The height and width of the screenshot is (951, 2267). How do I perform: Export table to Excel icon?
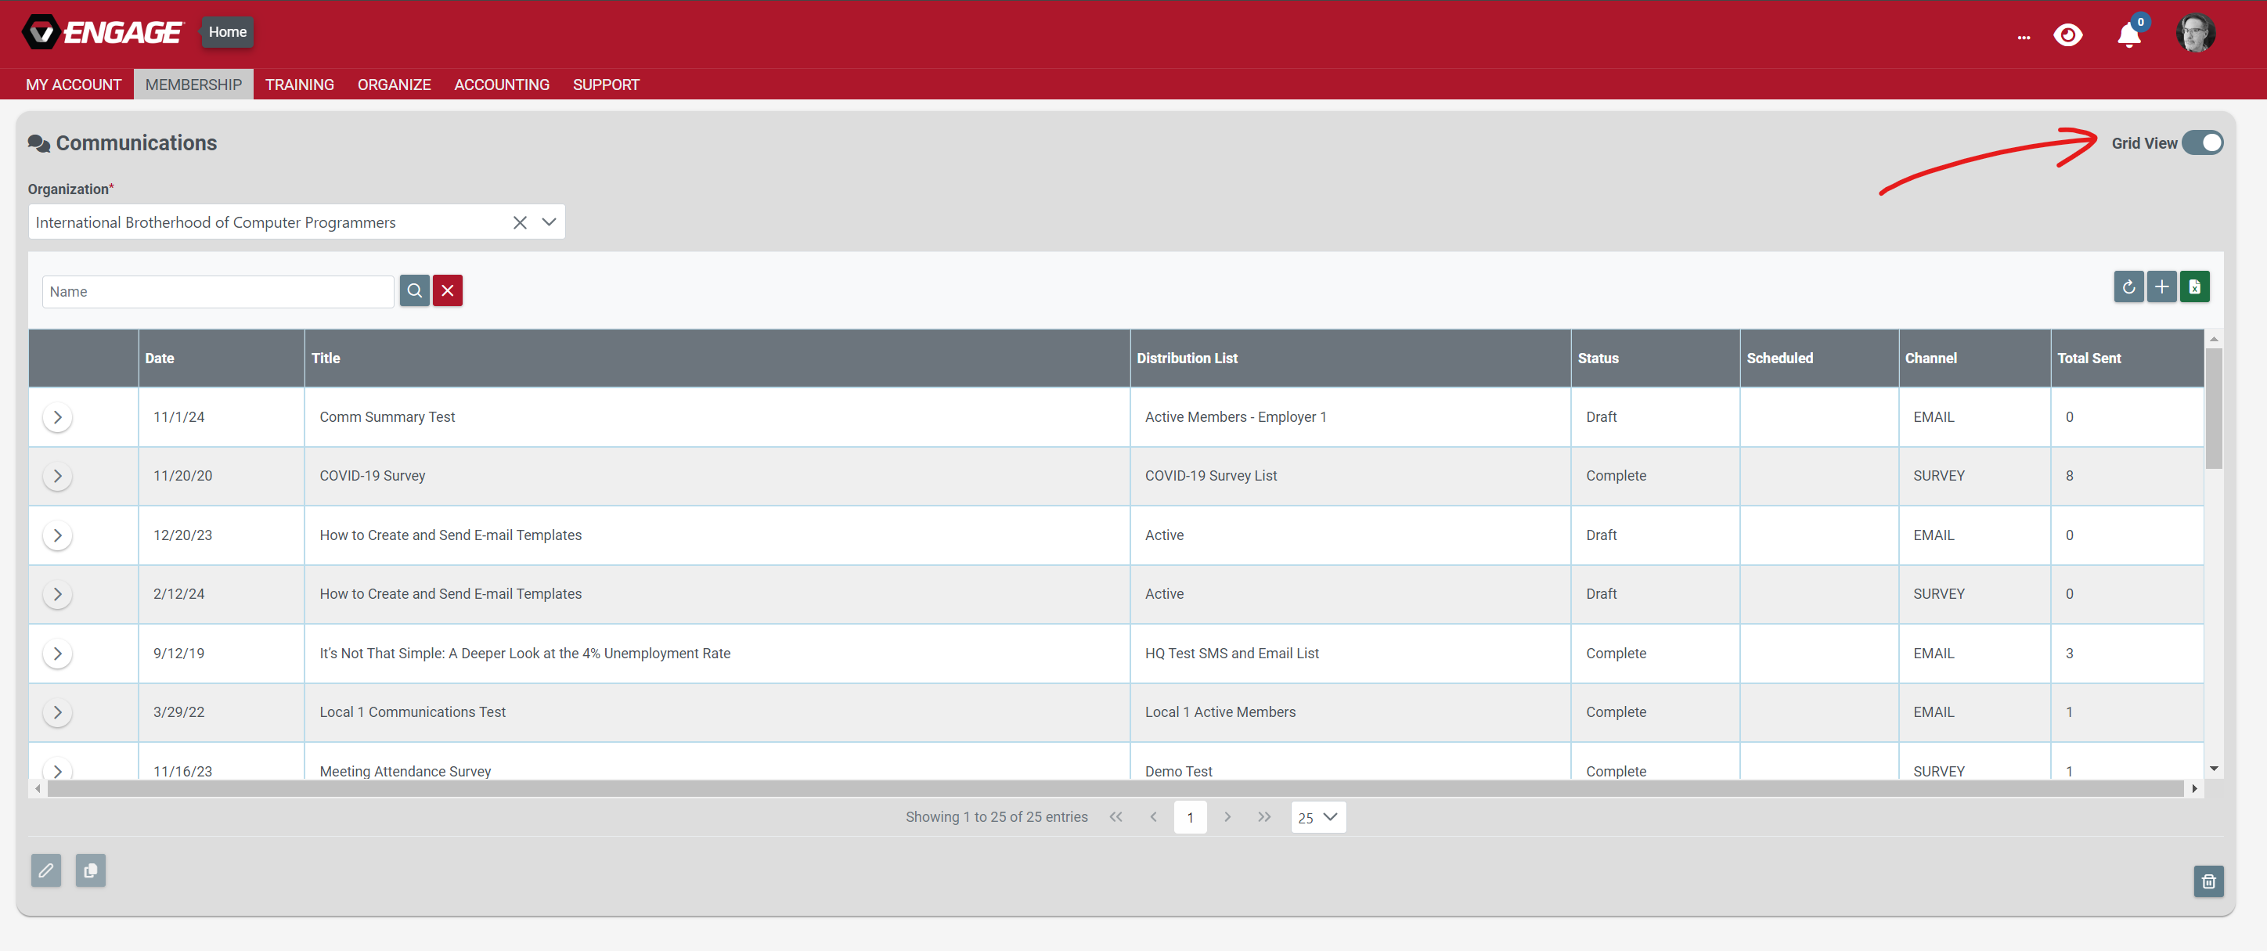pos(2194,286)
